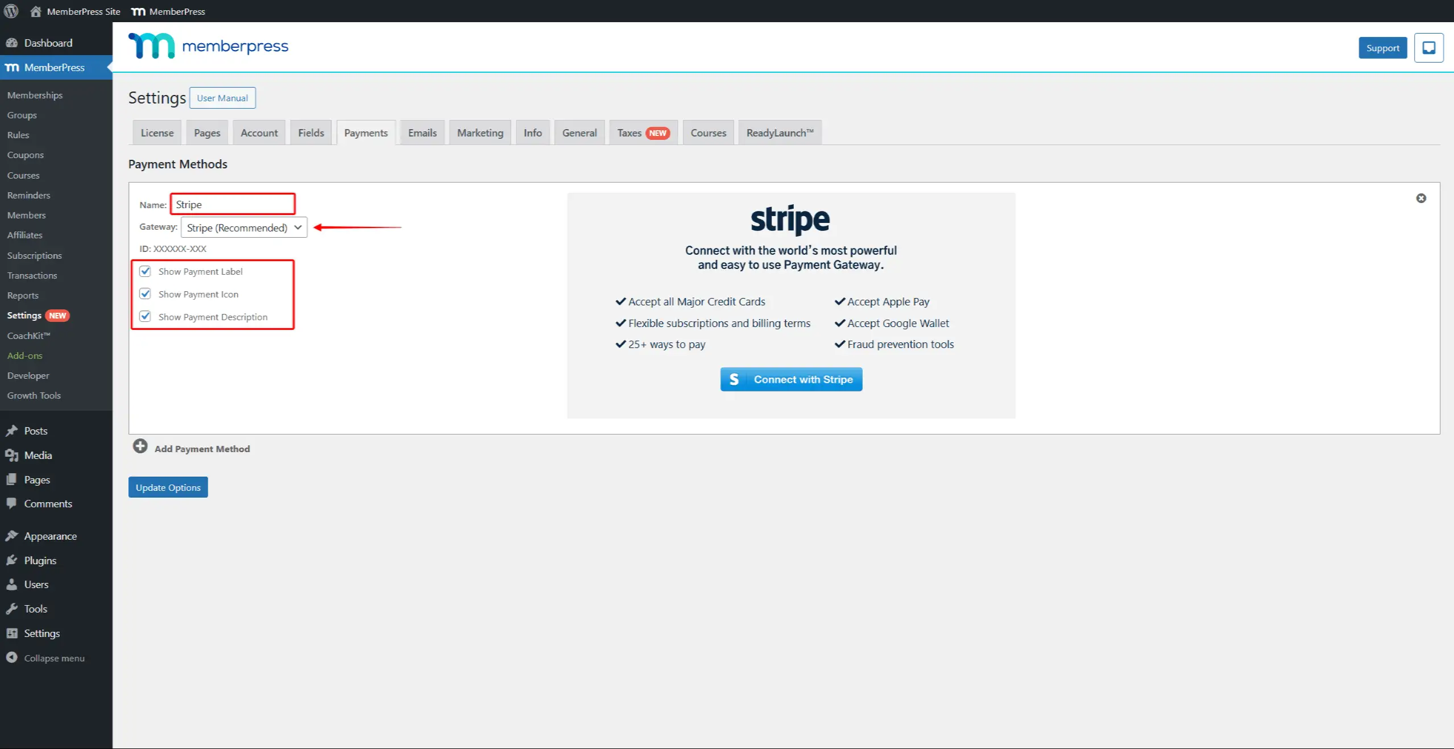The image size is (1454, 749).
Task: Toggle Show Payment Label checkbox
Action: (145, 271)
